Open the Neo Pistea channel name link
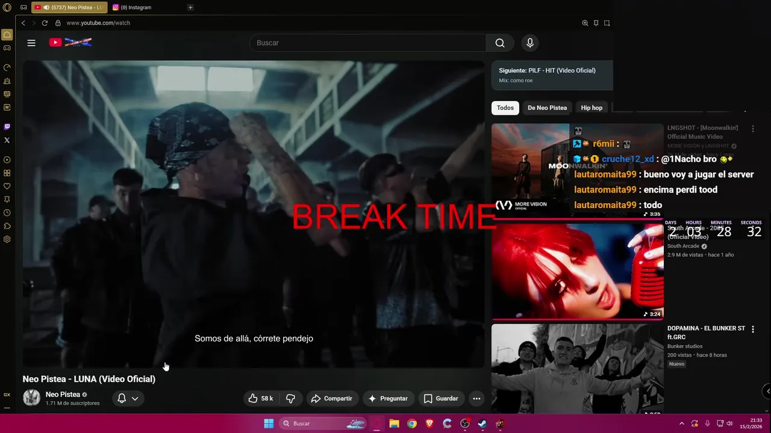771x433 pixels. click(x=63, y=395)
